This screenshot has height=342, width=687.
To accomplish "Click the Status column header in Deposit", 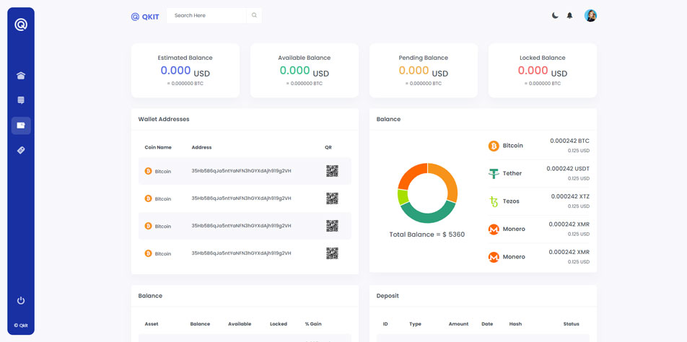I will (x=571, y=324).
